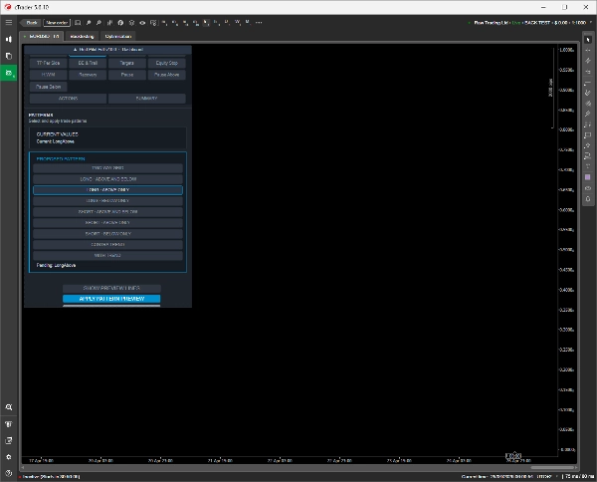Open the Targets section

pyautogui.click(x=127, y=63)
